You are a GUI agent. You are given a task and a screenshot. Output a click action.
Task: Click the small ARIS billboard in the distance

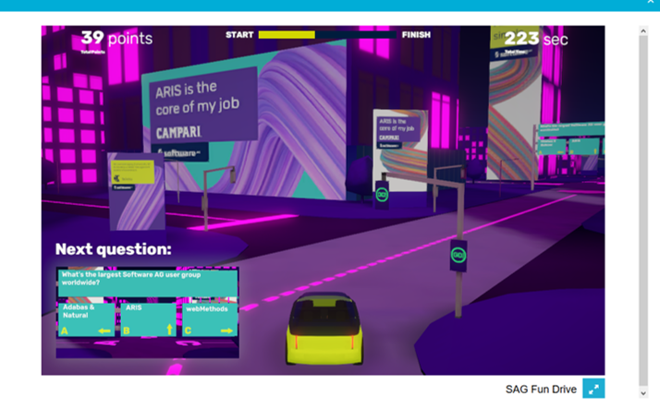(400, 150)
